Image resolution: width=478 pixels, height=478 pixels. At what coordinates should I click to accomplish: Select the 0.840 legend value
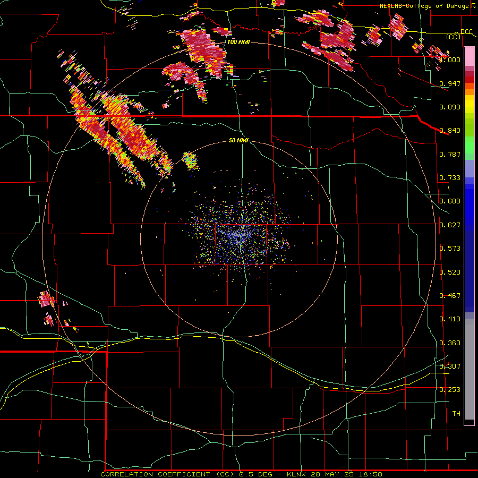(x=450, y=131)
